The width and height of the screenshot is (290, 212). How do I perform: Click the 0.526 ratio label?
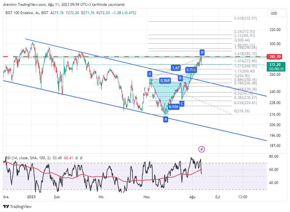tap(174, 107)
